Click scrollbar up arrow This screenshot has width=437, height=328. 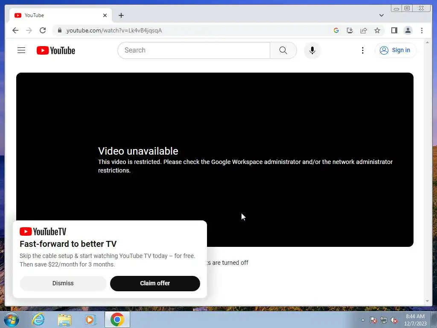point(427,42)
